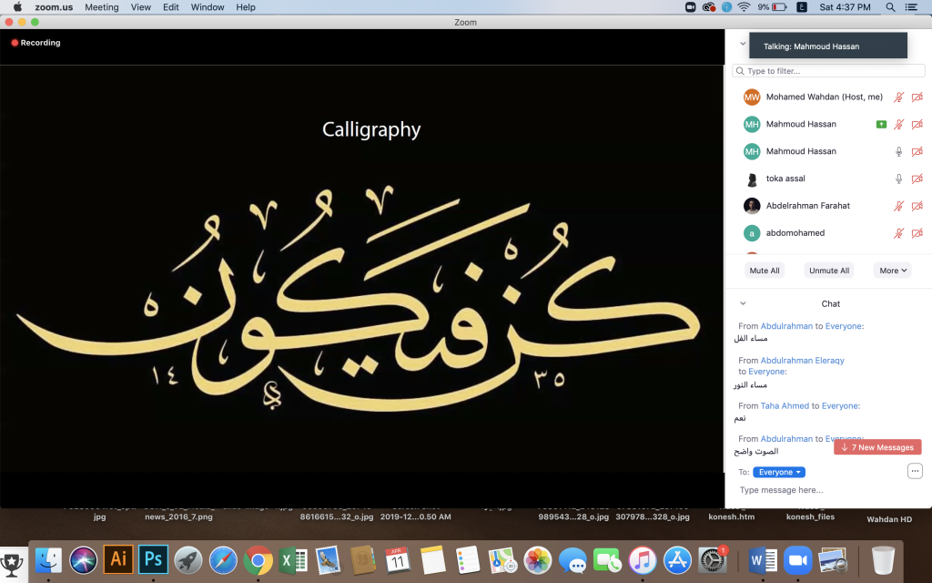Open the Trash in Dock
This screenshot has width=932, height=583.
(883, 560)
